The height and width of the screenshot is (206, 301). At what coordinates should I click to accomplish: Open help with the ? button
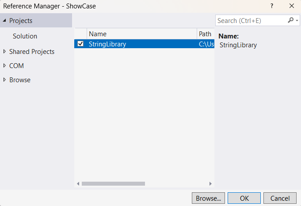[272, 6]
